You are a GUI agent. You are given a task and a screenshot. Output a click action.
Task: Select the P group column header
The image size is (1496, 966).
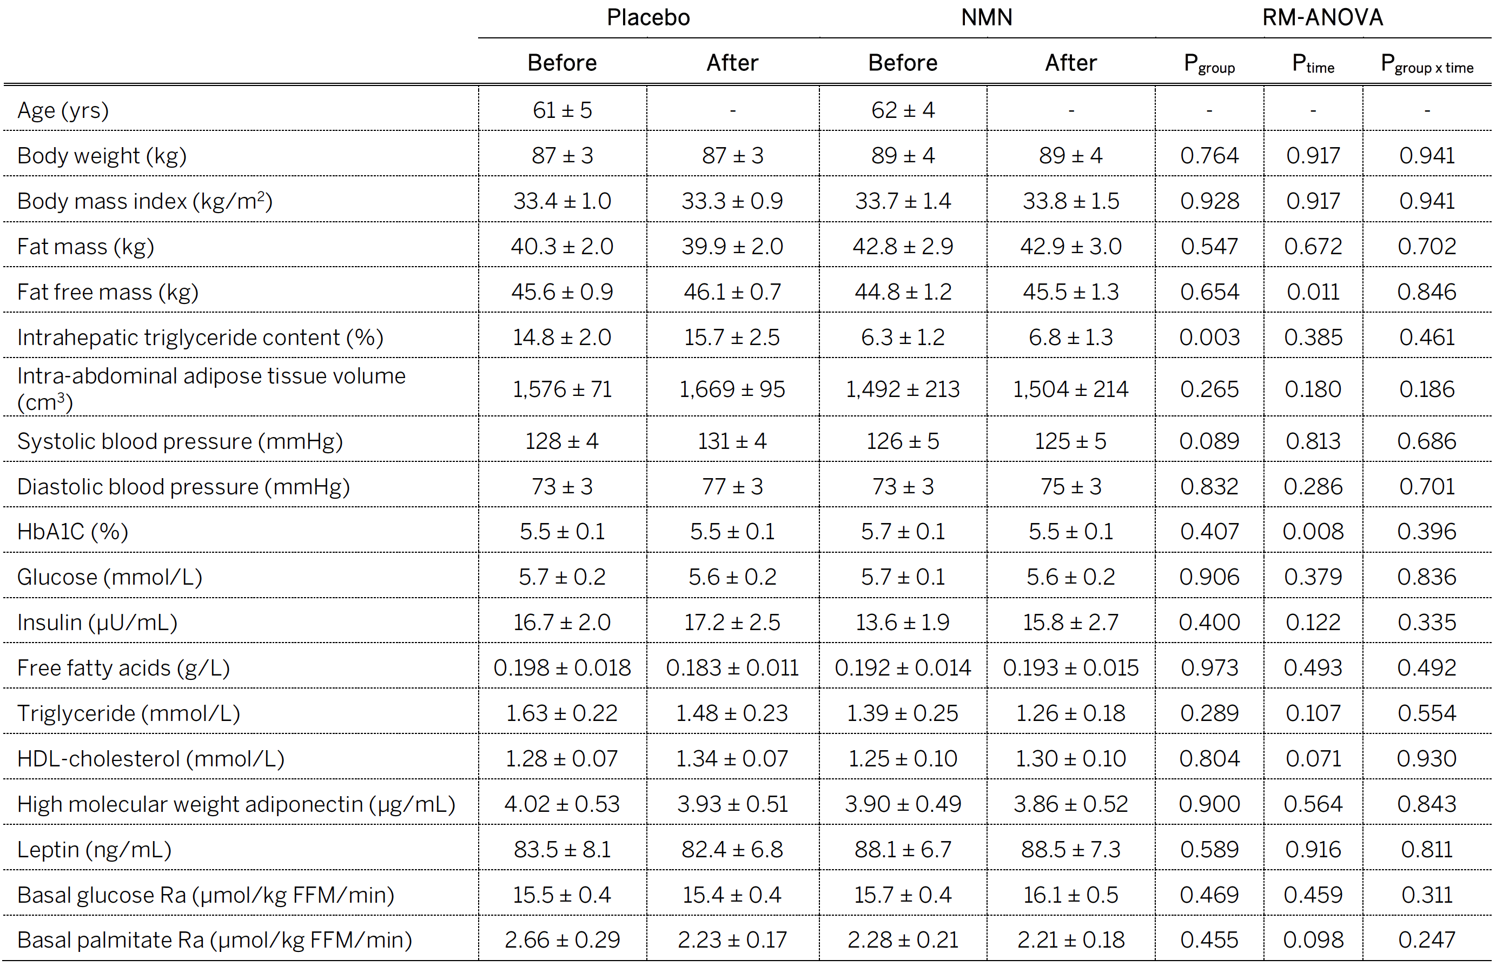coord(1209,64)
